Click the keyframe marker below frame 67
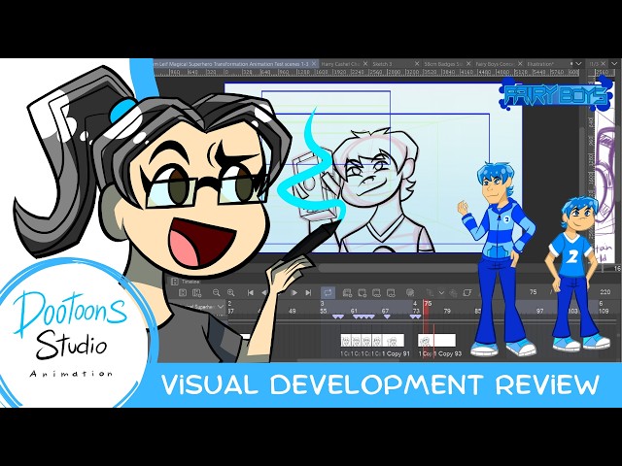 (387, 316)
